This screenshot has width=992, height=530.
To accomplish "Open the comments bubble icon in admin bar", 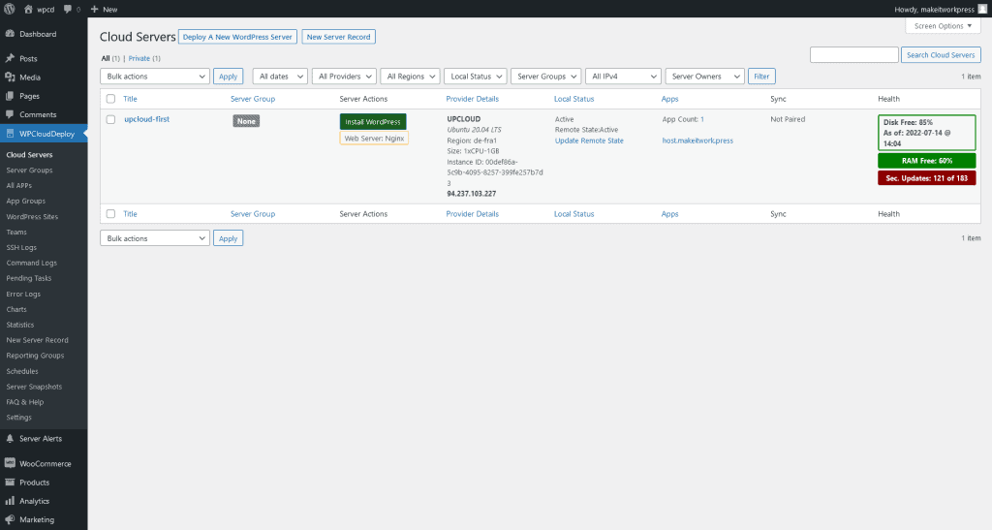I will tap(68, 10).
